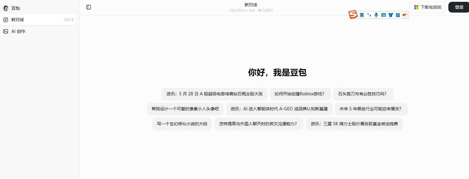Click the new chat pencil icon
Viewport: 469px width, 179px height.
pyautogui.click(x=6, y=20)
